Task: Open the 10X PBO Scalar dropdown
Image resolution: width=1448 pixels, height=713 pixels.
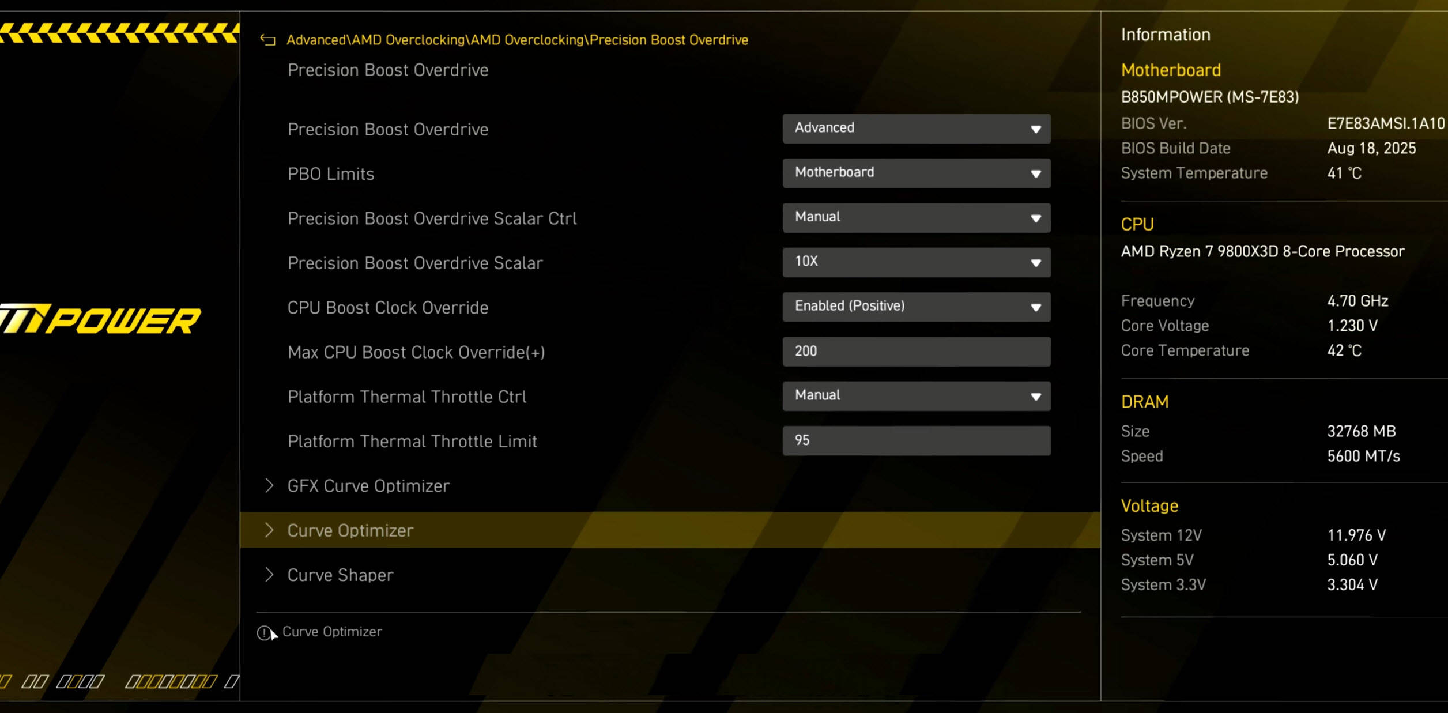Action: [915, 262]
